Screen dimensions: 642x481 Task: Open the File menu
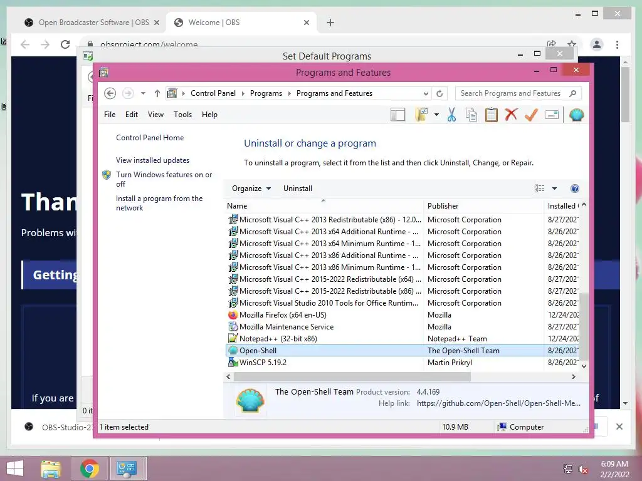(x=110, y=115)
